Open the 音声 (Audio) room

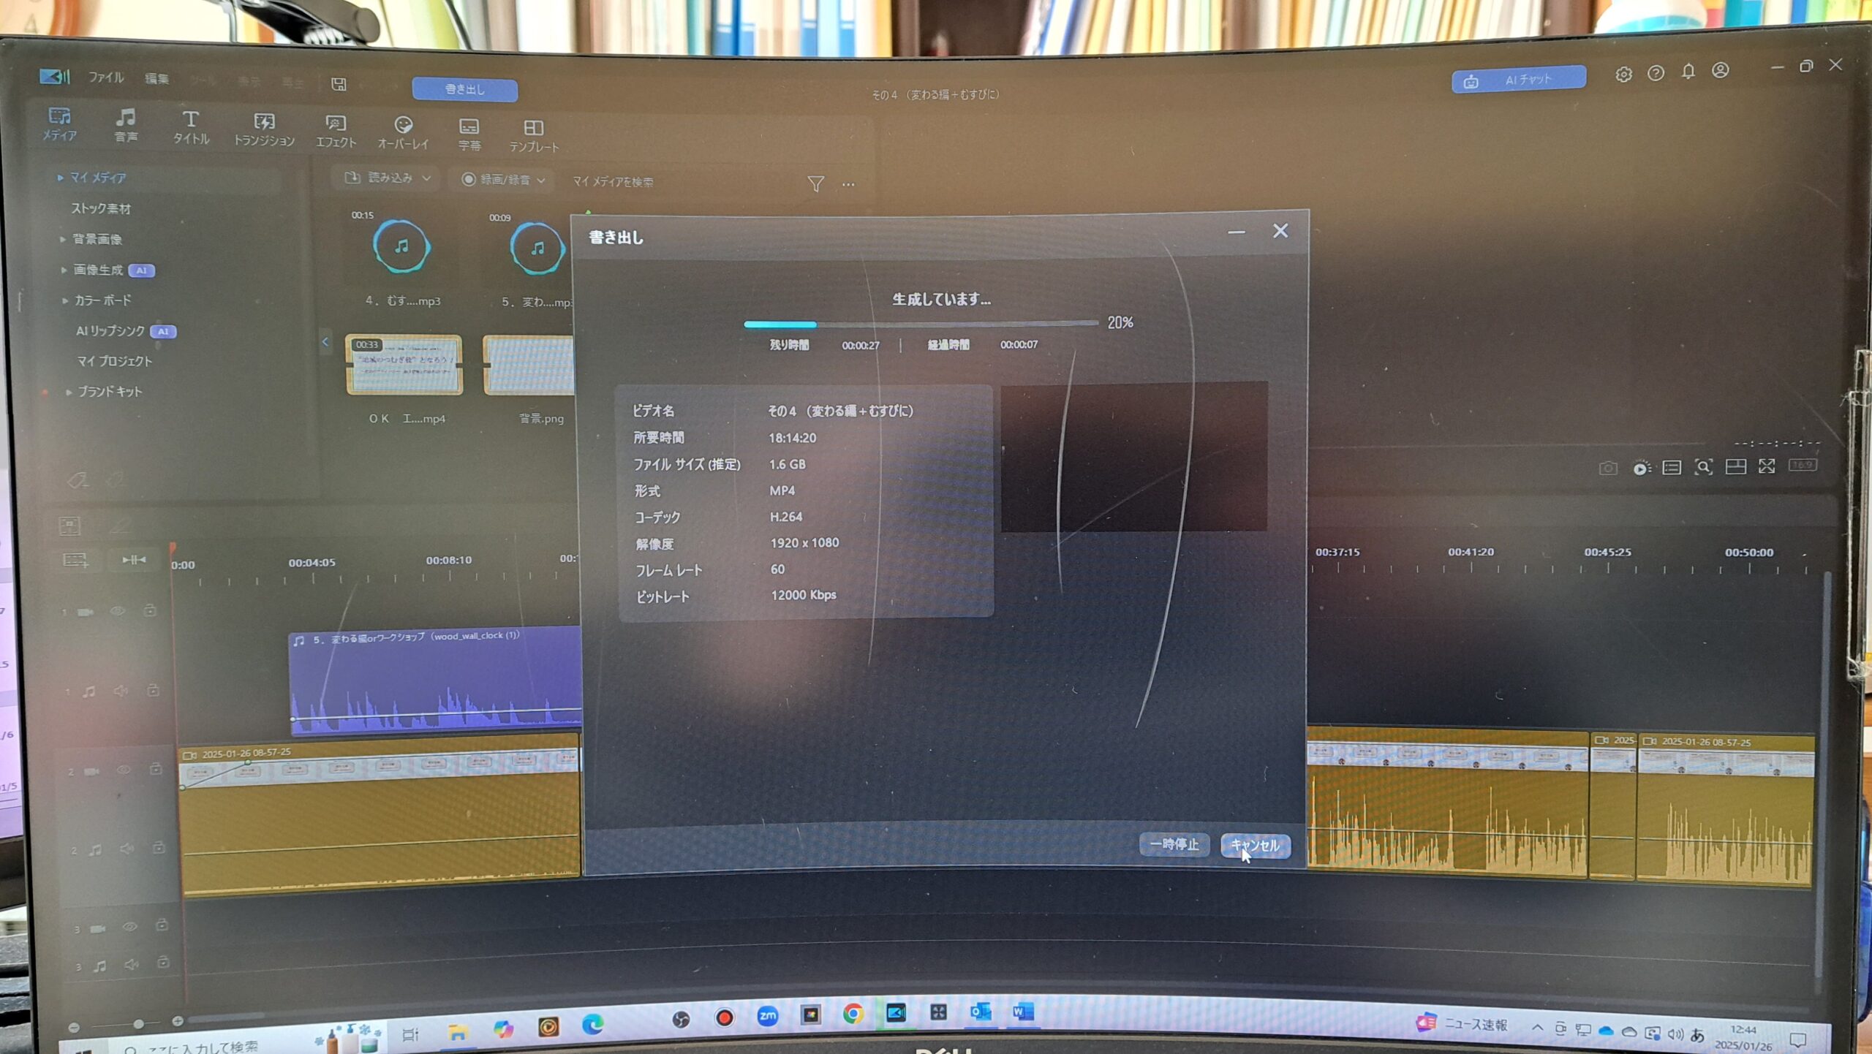pyautogui.click(x=126, y=126)
